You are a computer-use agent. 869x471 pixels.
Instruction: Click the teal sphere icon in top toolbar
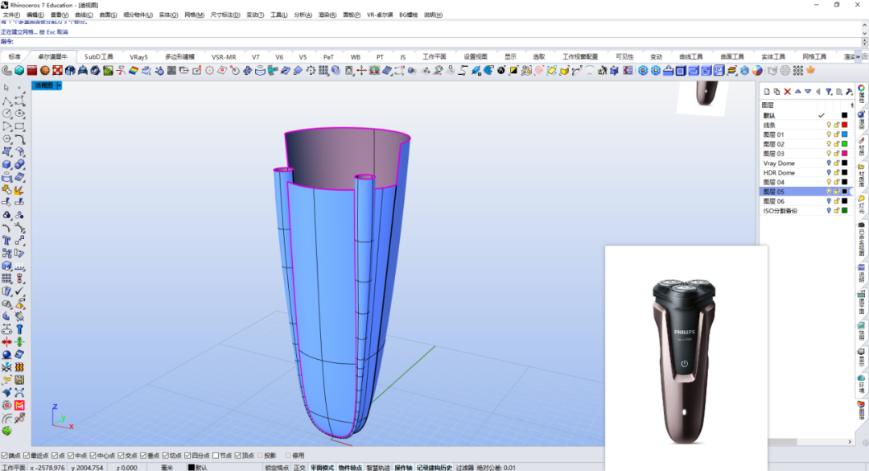pyautogui.click(x=19, y=71)
